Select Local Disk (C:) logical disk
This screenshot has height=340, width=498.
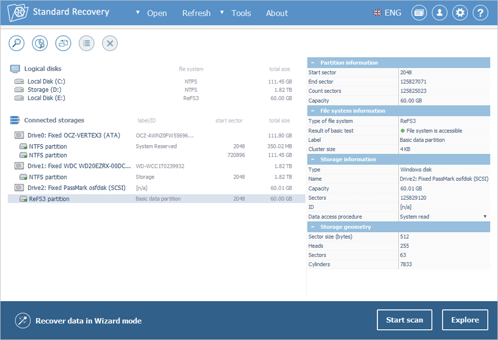pos(46,81)
